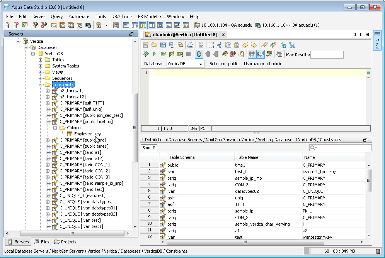Switch to the Projects tab
Viewport: 385px width, 258px height.
65,242
